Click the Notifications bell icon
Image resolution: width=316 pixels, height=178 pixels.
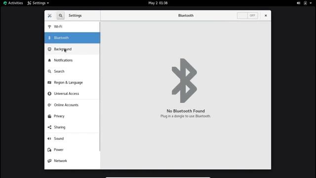coord(49,60)
